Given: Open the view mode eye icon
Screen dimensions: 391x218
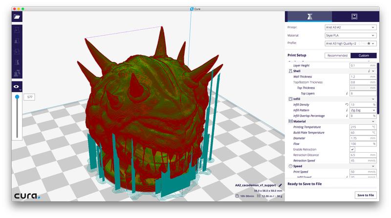Looking at the screenshot, I should click(x=17, y=87).
